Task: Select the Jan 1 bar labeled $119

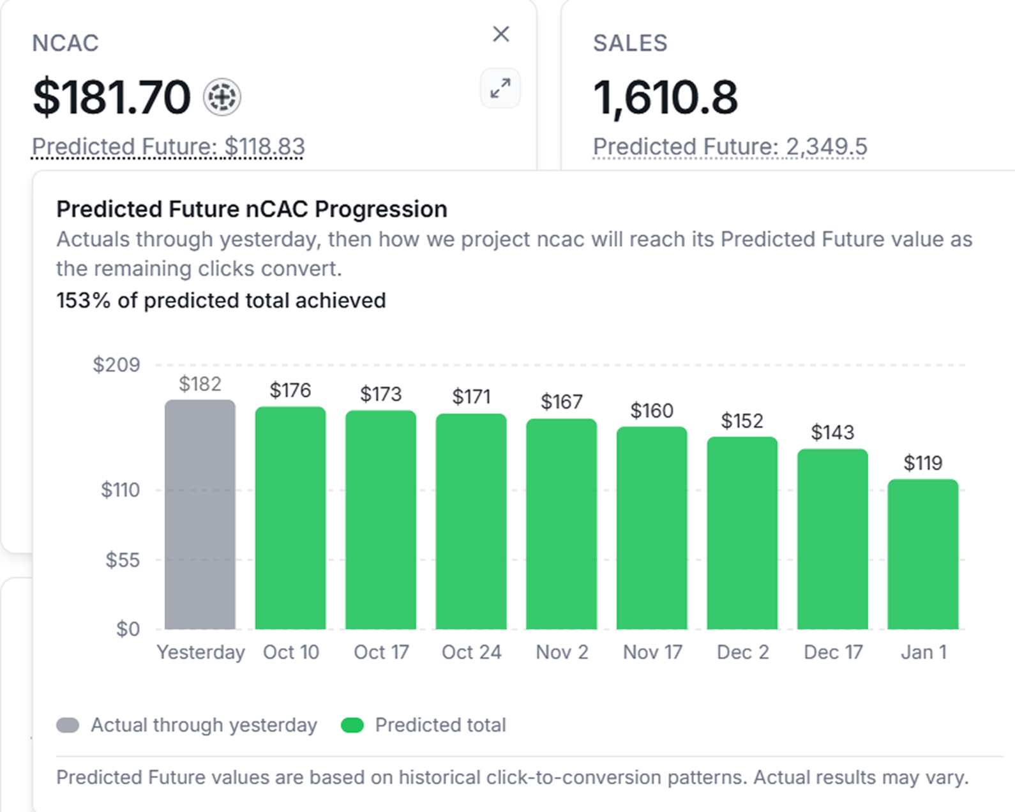Action: point(923,554)
